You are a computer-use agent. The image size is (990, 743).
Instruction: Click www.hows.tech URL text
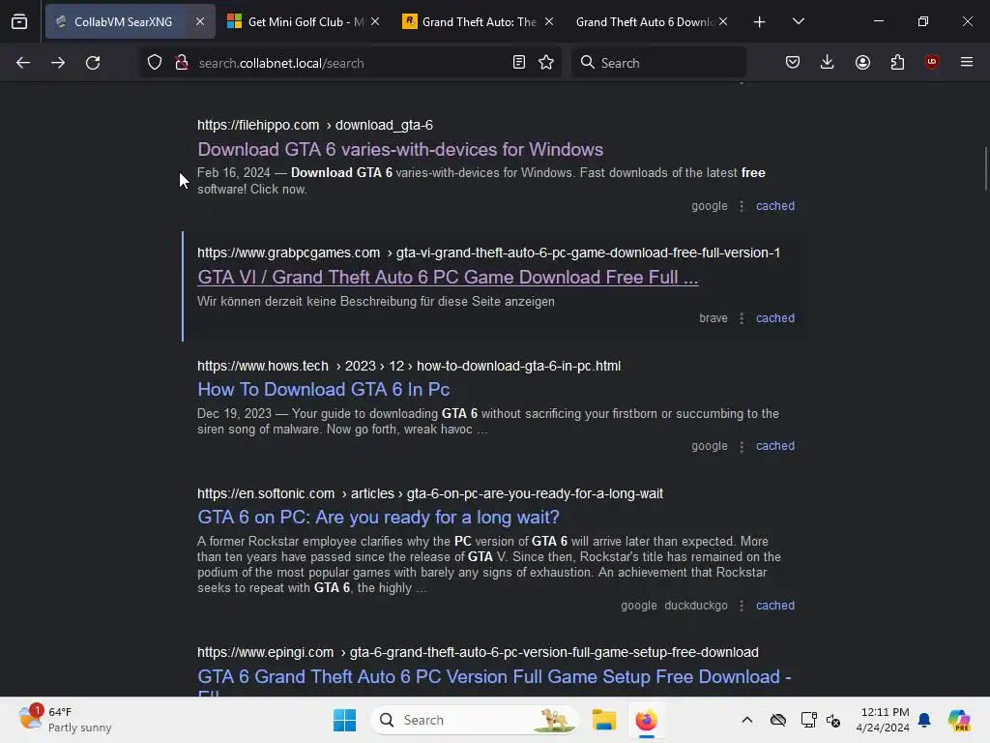(263, 366)
